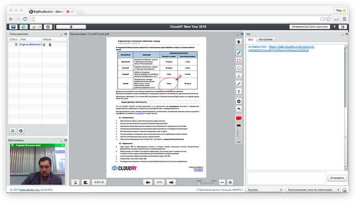Viewport: 356px width, 201px height.
Task: Open the Все chat tab
Action: point(251,39)
